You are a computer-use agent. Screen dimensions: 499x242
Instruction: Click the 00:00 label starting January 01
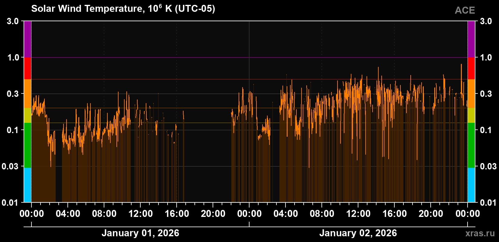[32, 214]
